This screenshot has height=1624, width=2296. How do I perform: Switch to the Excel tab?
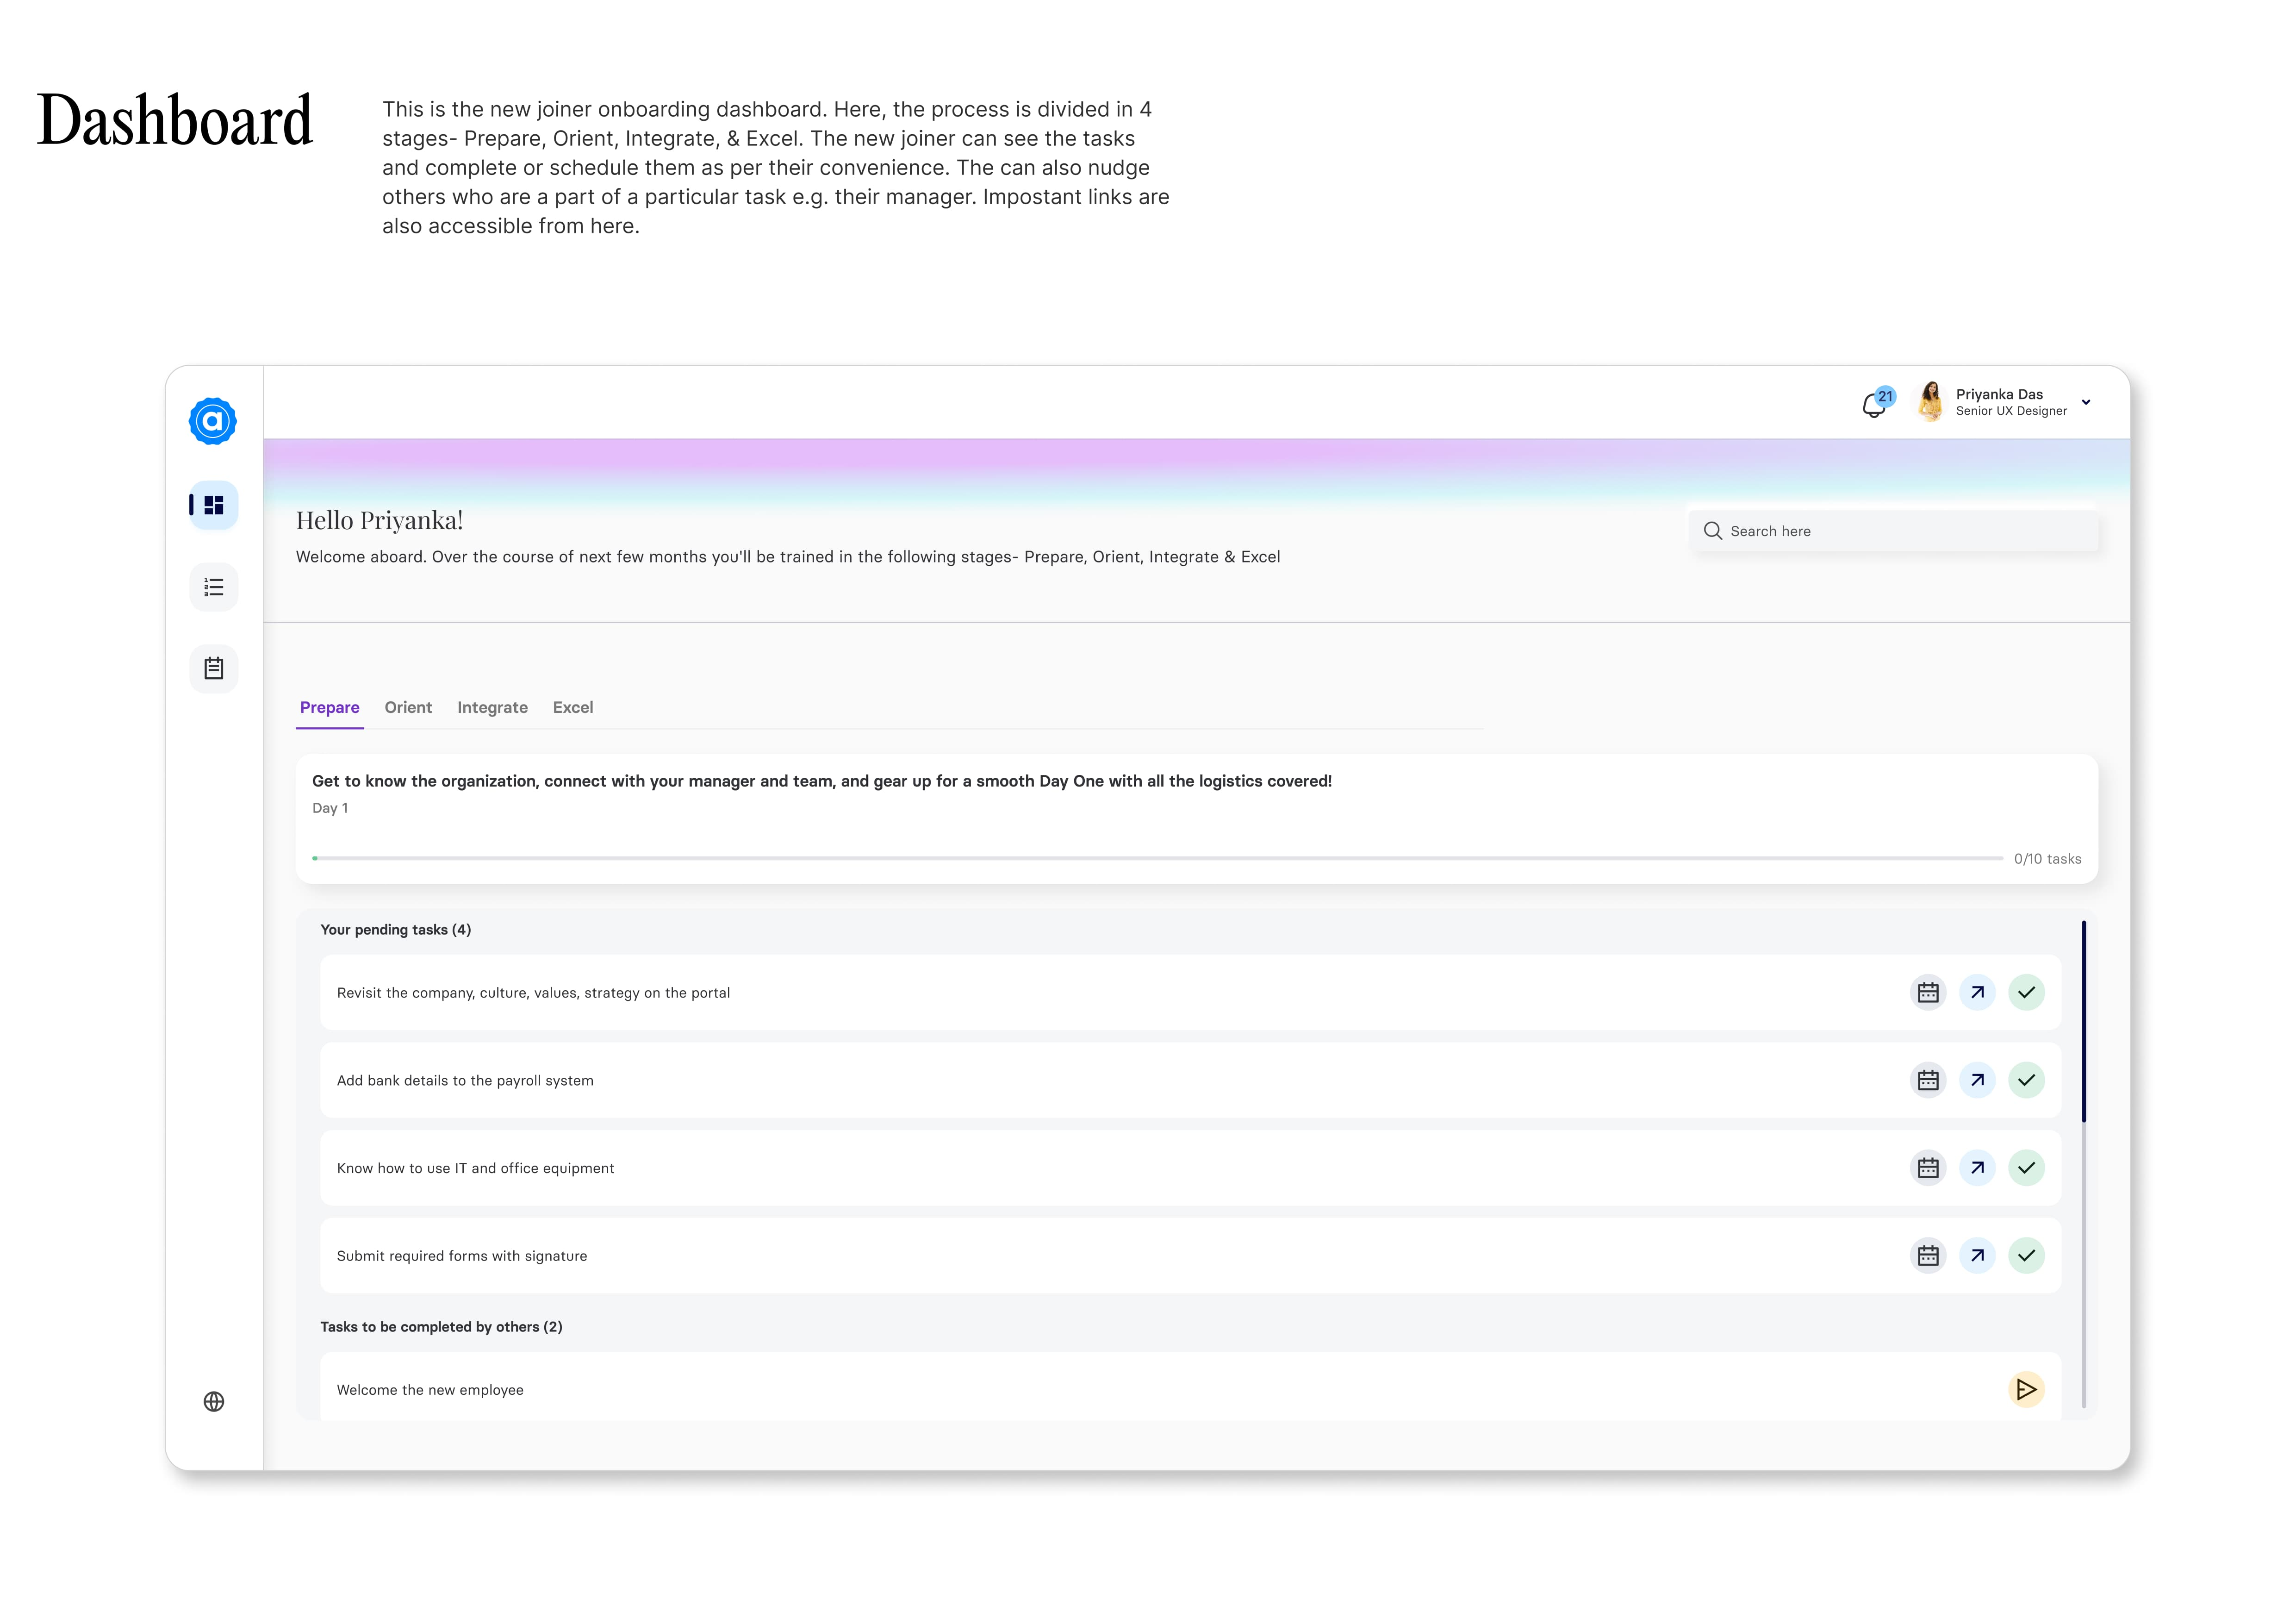573,707
